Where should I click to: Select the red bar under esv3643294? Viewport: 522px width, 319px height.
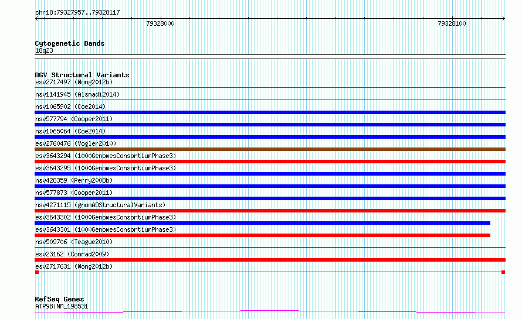(270, 162)
